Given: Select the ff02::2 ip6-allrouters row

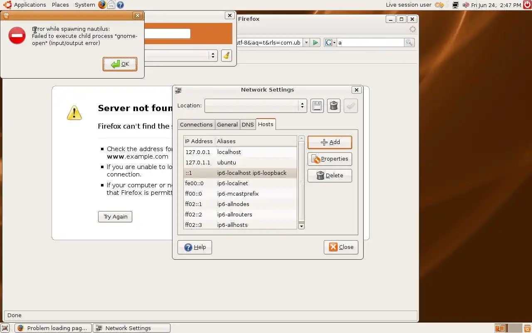Looking at the screenshot, I should (x=240, y=214).
